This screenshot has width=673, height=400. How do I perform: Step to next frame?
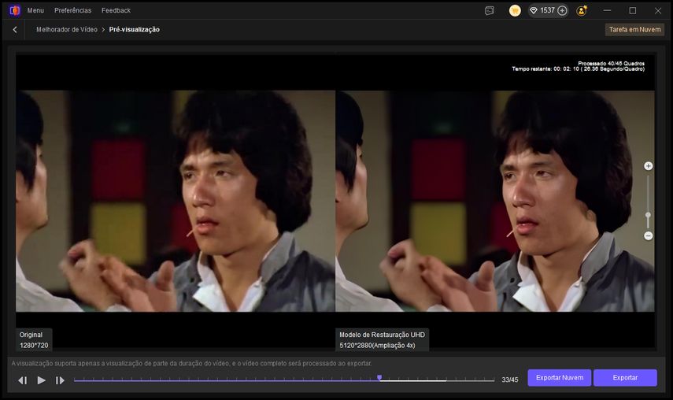point(60,380)
